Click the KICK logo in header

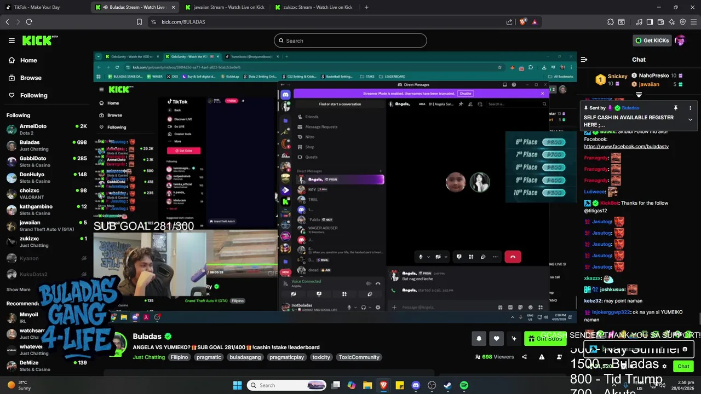(39, 40)
